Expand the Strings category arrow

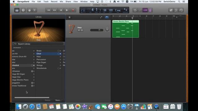[x=61, y=65]
